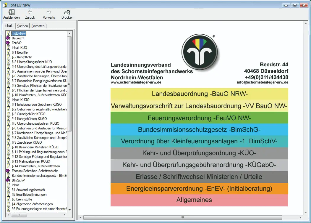This screenshot has width=311, height=223.
Task: Open the purple Baurecht book icon
Action: (8, 38)
